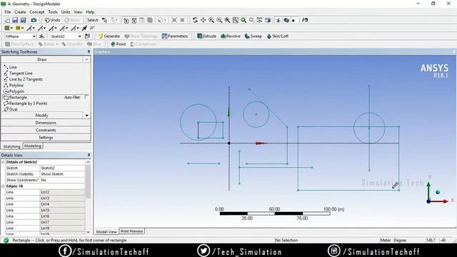
Task: Open the Create menu
Action: (20, 12)
